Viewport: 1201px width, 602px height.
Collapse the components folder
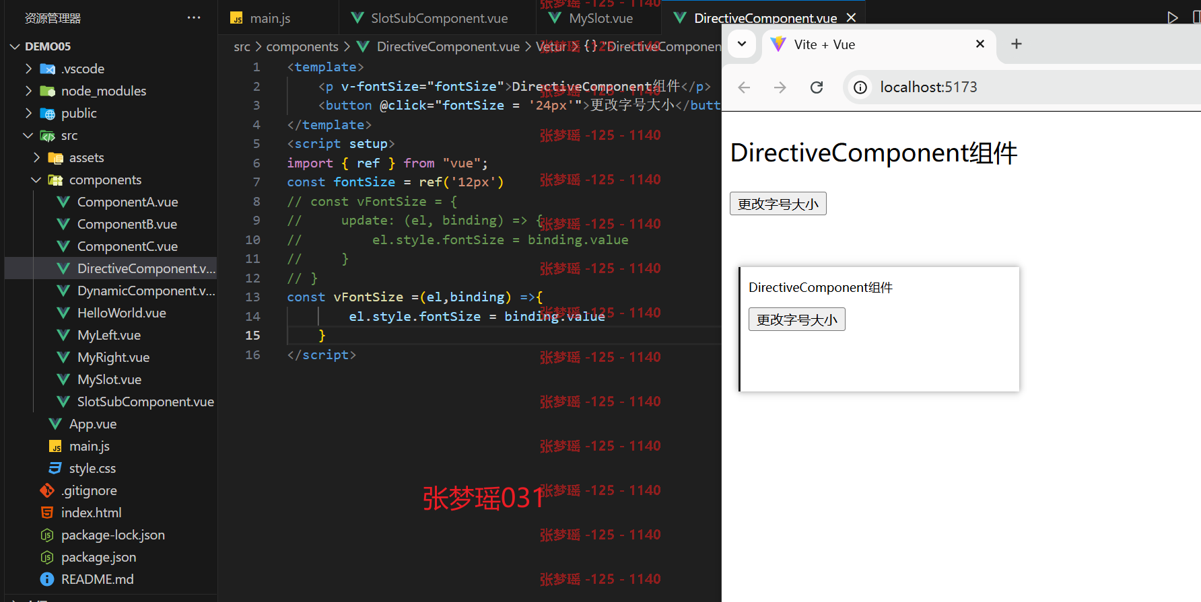pyautogui.click(x=36, y=180)
